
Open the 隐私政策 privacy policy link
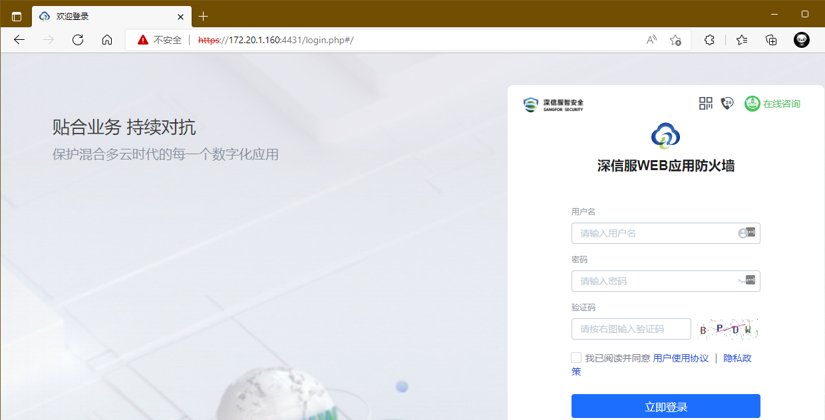coord(737,358)
